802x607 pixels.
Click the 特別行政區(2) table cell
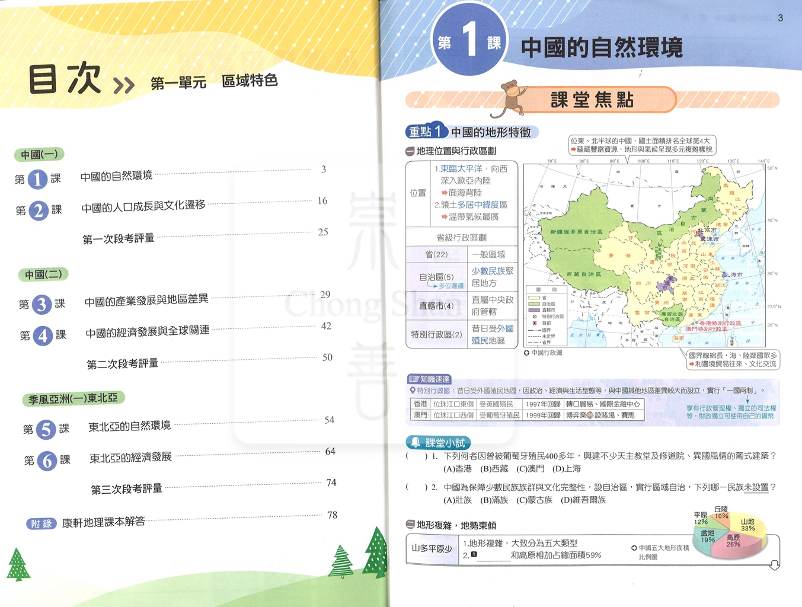tap(436, 334)
